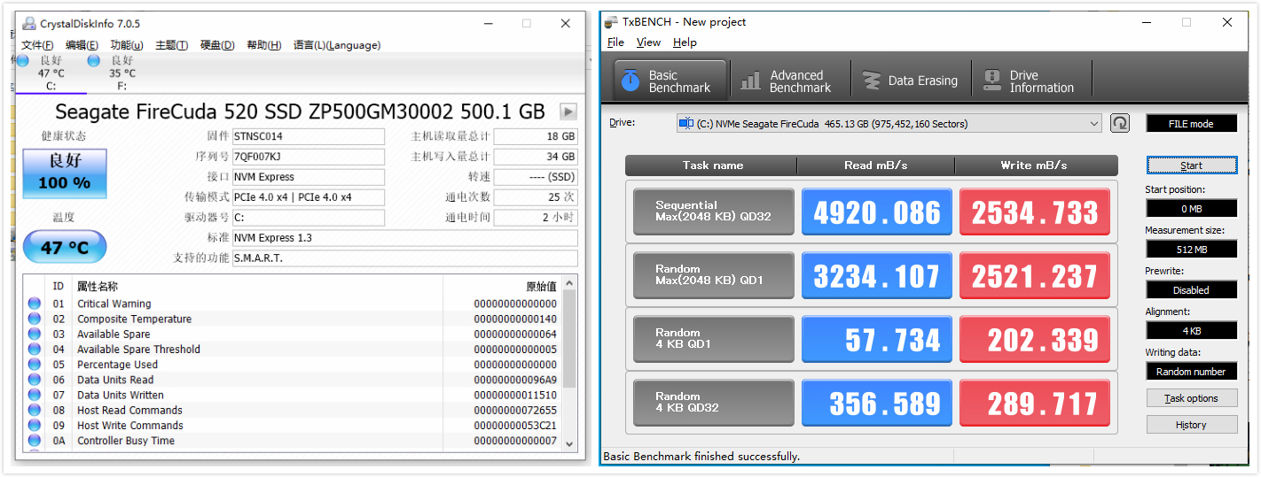
Task: Click the power-on count value 25 次
Action: tap(536, 197)
